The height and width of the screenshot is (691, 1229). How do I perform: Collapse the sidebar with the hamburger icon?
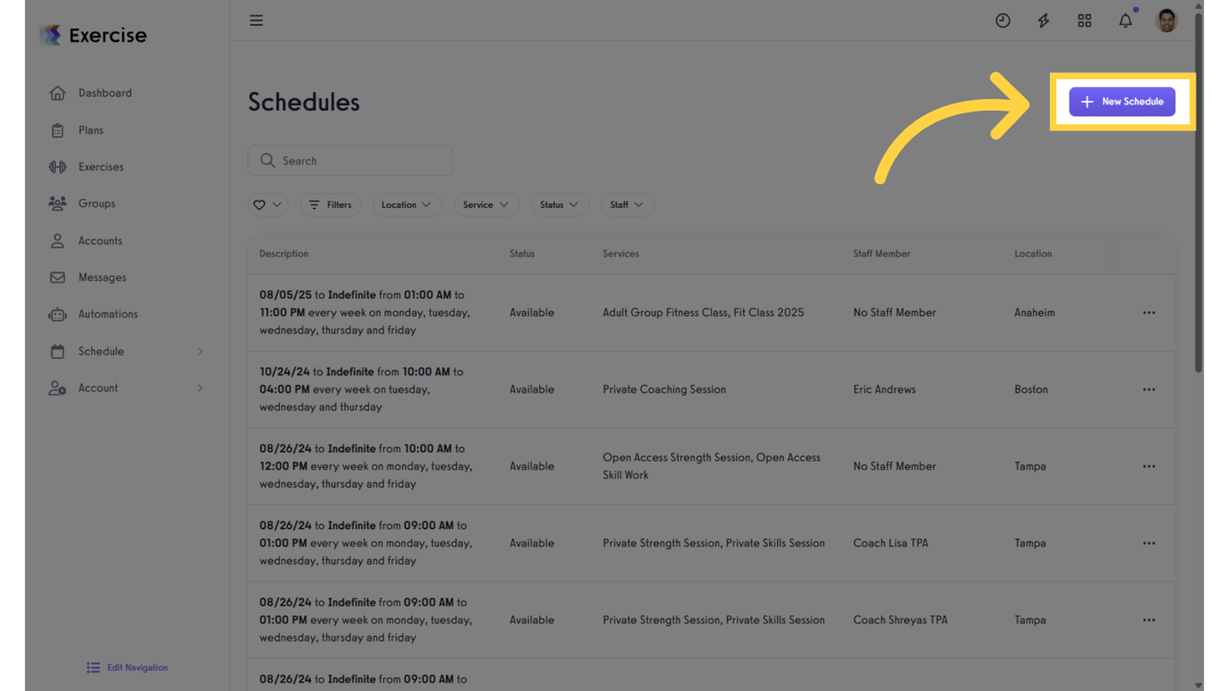click(x=256, y=20)
